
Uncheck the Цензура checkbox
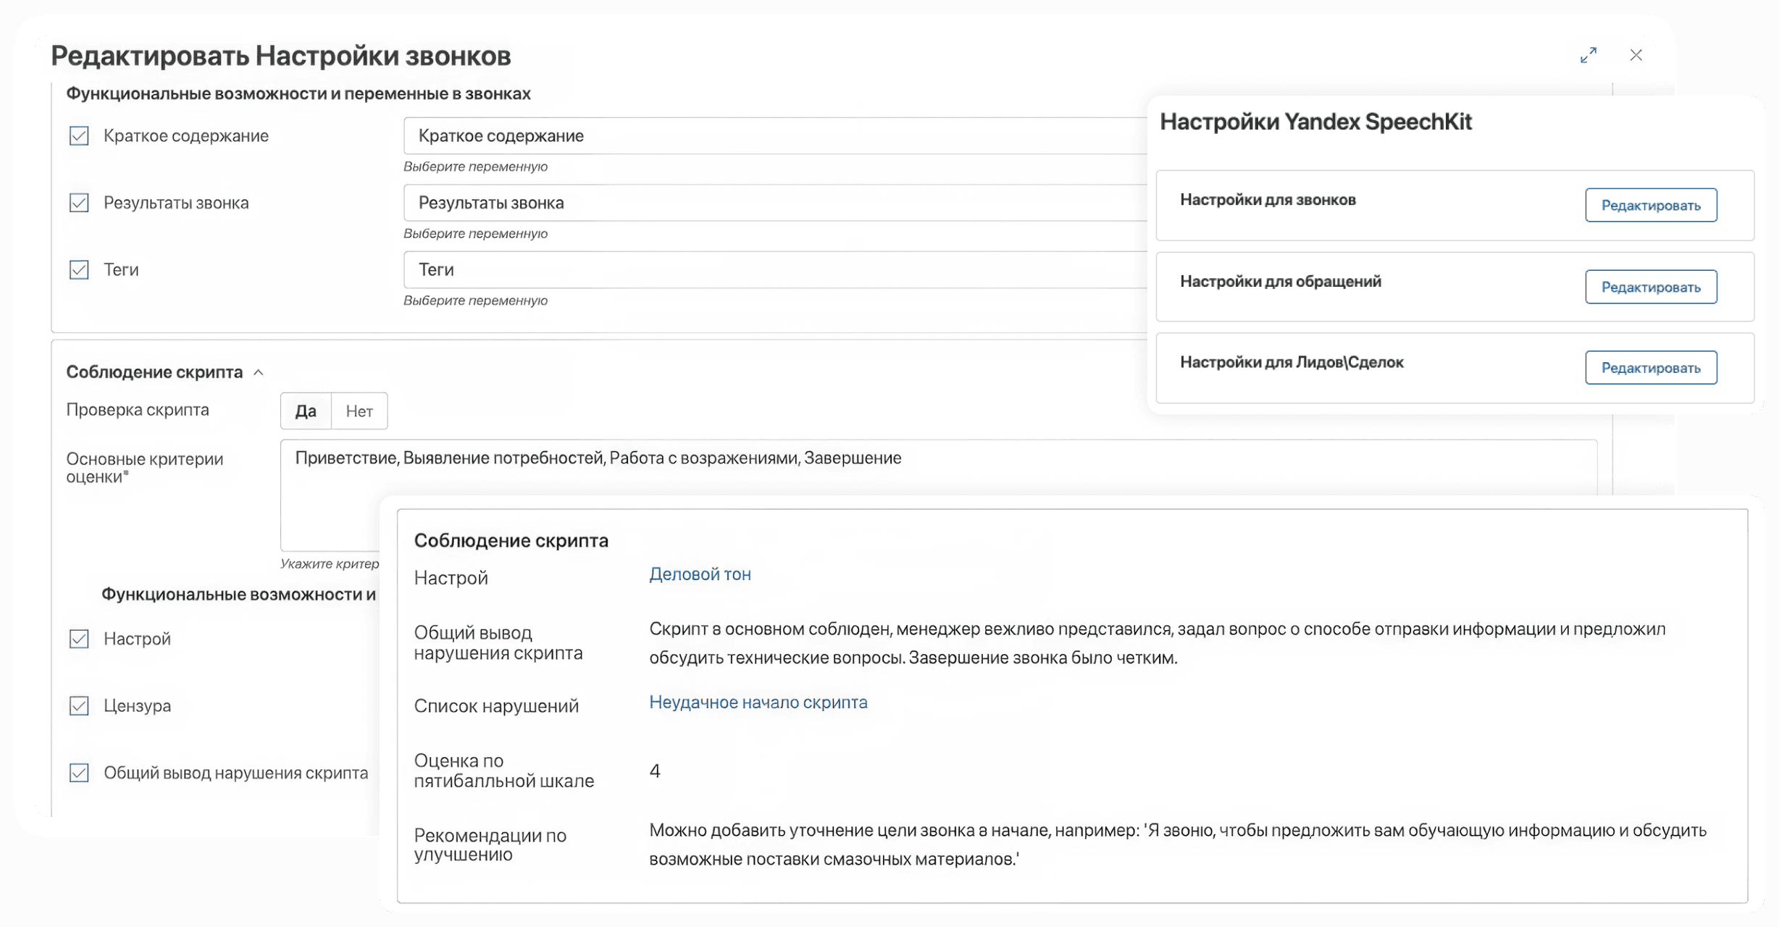click(x=78, y=705)
